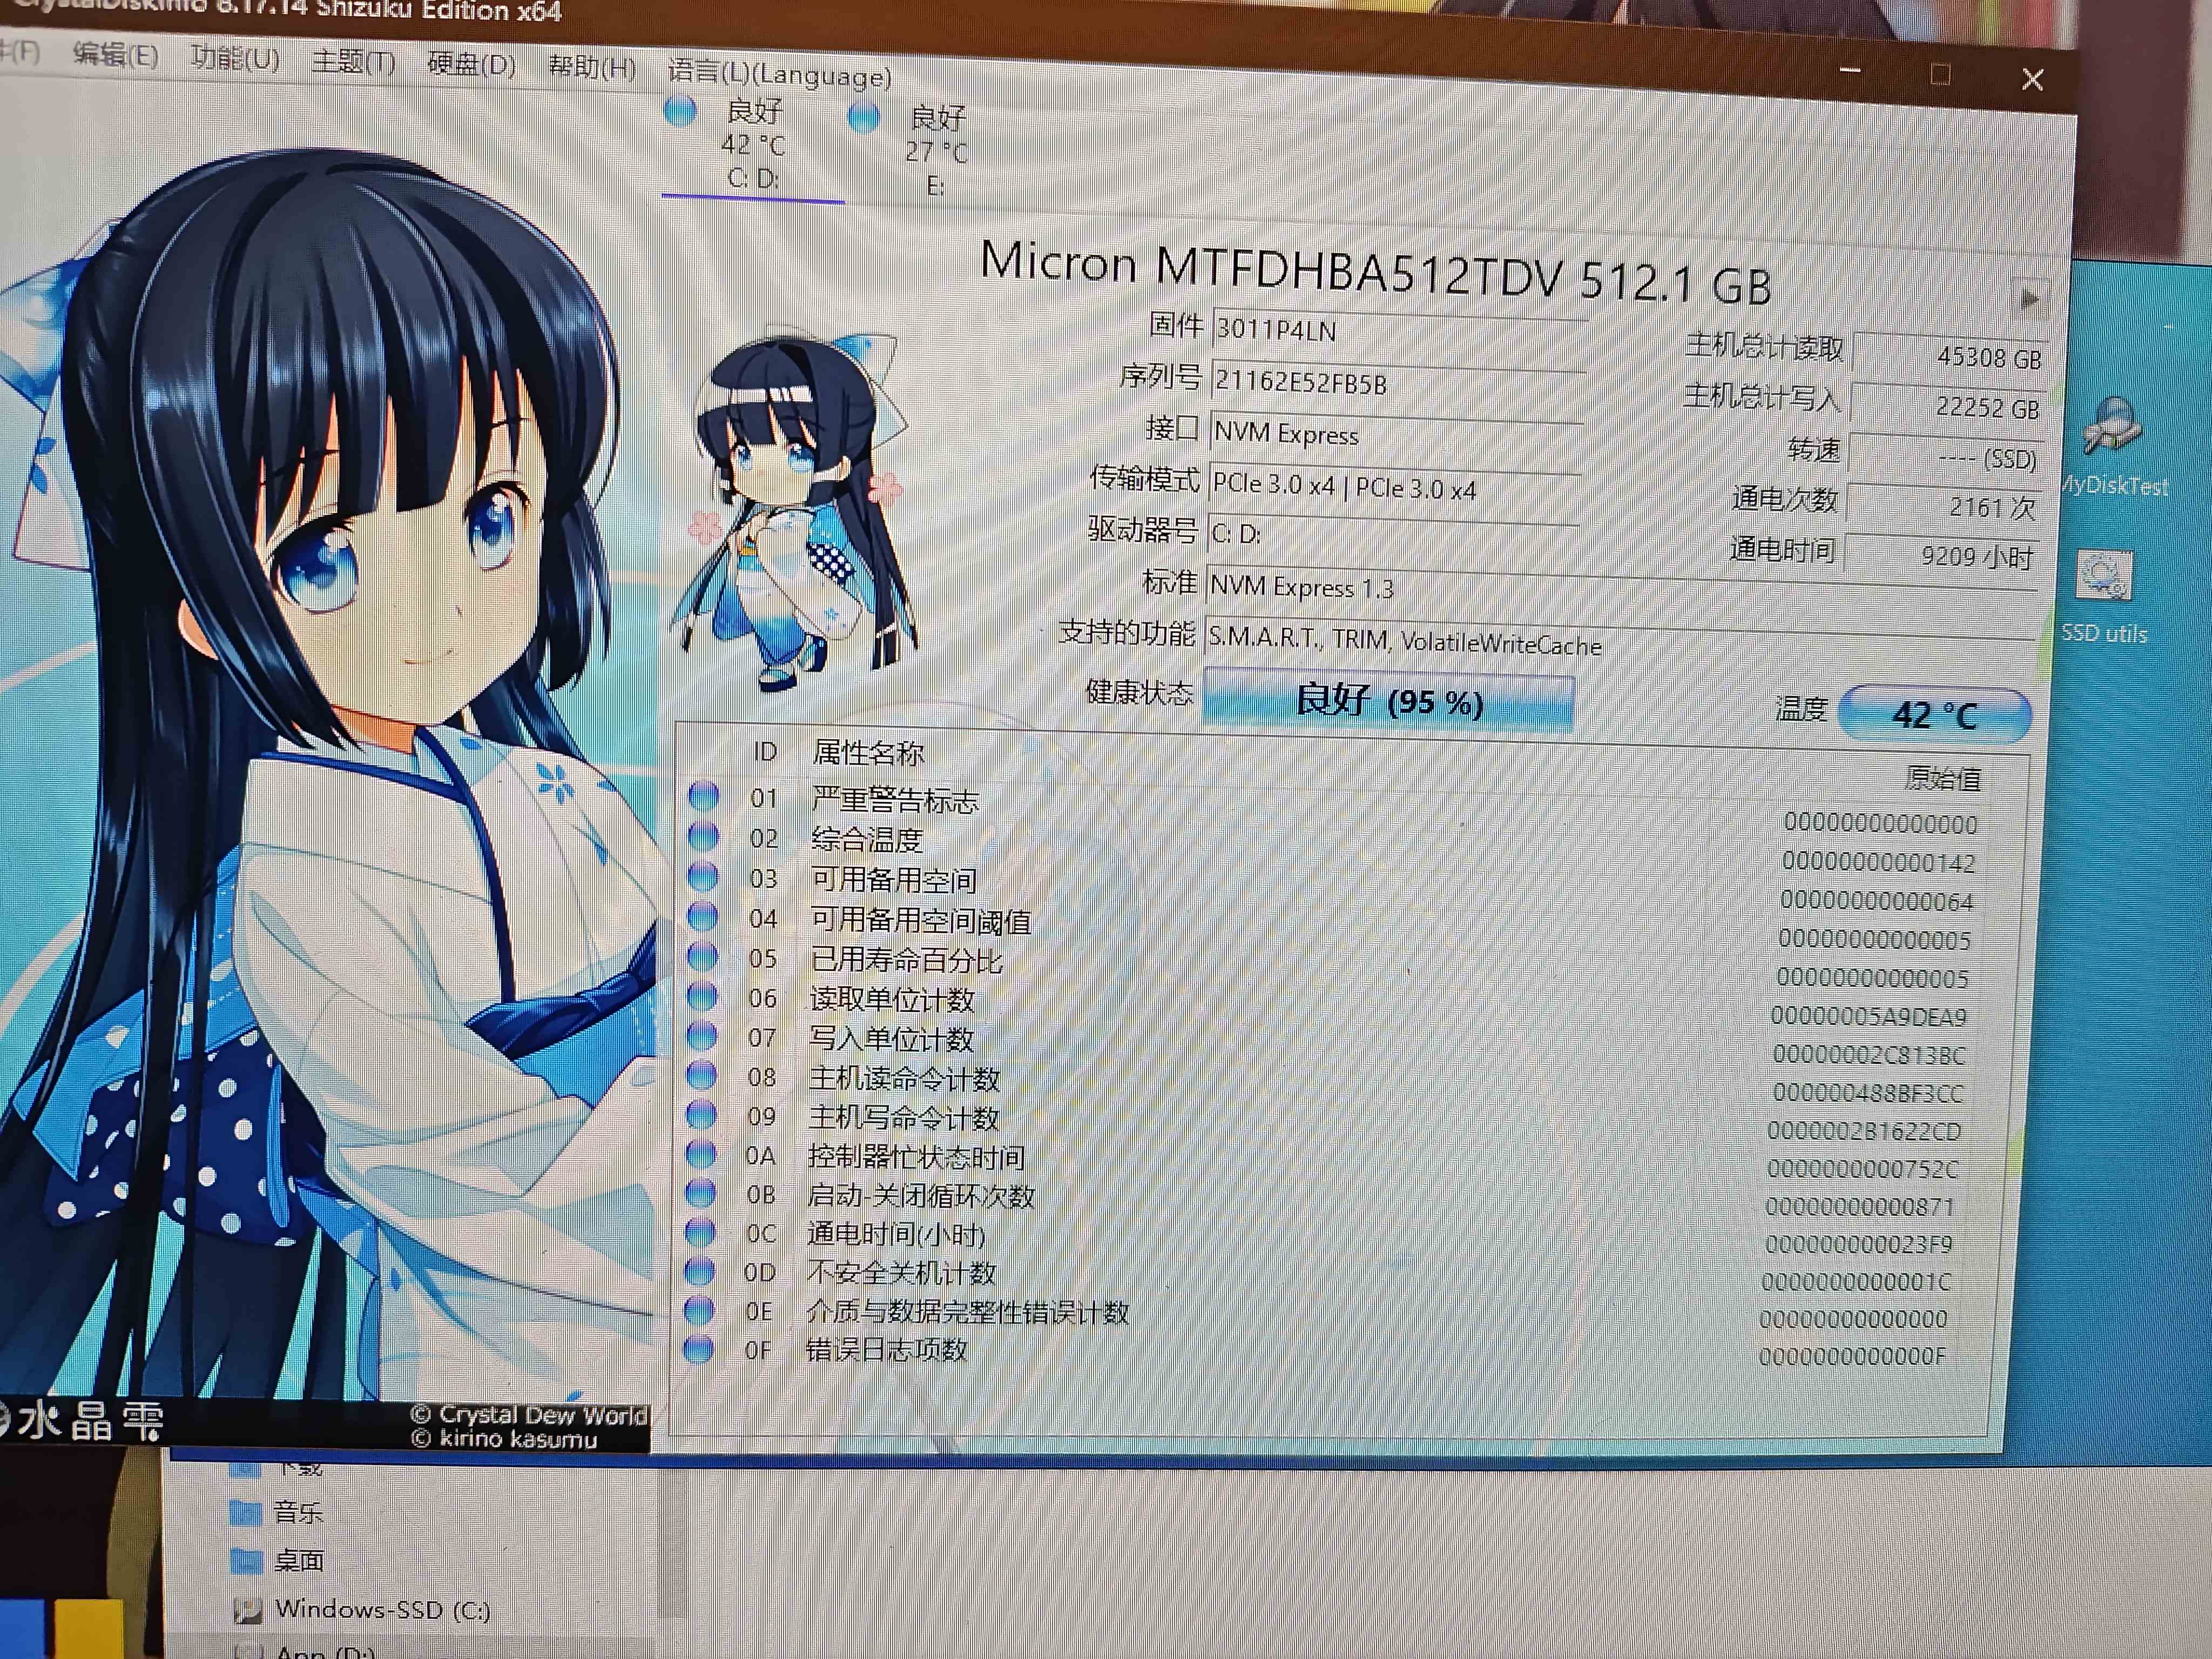This screenshot has width=2212, height=1659.
Task: Open the 主题(T) menu
Action: pyautogui.click(x=353, y=62)
